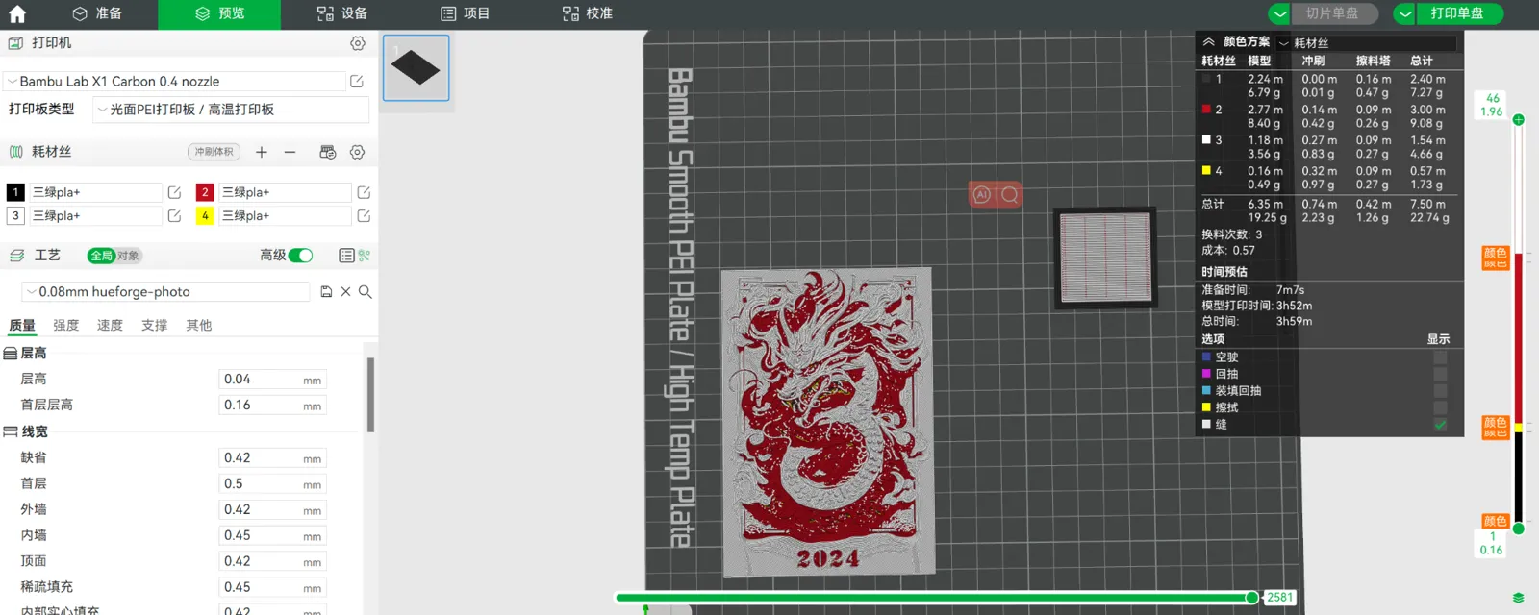The height and width of the screenshot is (615, 1539).
Task: Edit filament 1 preset
Action: coord(174,192)
